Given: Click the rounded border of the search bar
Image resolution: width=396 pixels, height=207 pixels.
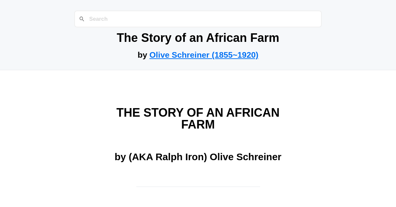Looking at the screenshot, I should pyautogui.click(x=198, y=11).
